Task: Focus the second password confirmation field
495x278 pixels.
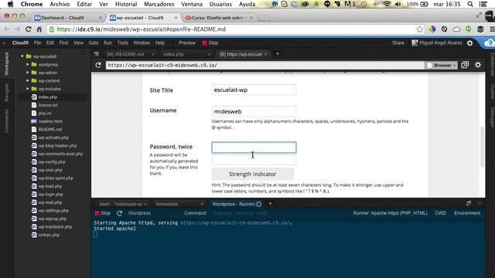Action: pyautogui.click(x=254, y=159)
